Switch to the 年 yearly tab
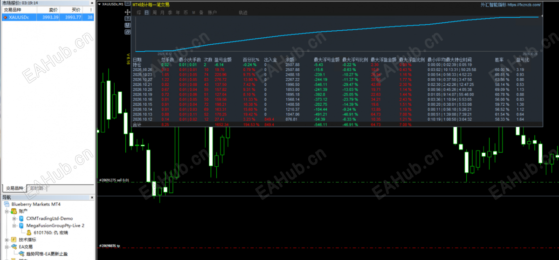 pos(178,13)
